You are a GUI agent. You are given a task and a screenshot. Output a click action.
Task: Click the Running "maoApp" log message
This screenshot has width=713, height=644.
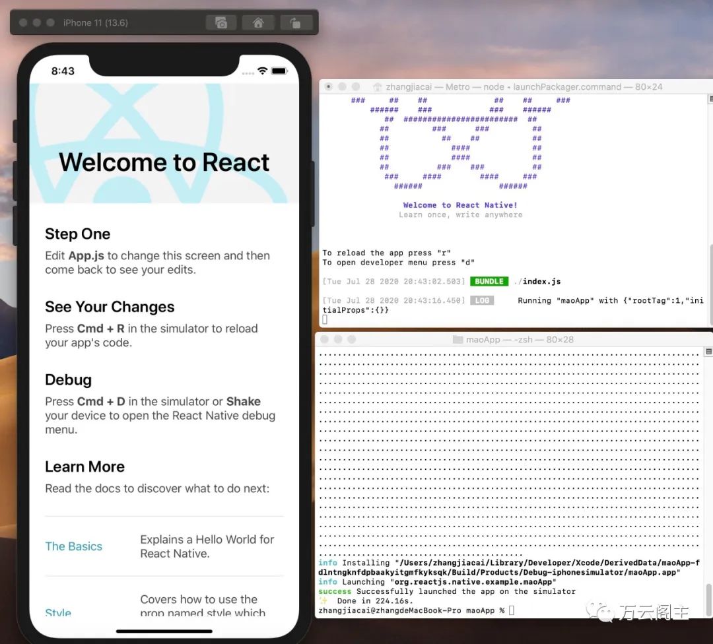click(513, 306)
